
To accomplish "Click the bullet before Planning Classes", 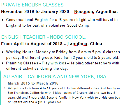I will [x=3, y=63].
